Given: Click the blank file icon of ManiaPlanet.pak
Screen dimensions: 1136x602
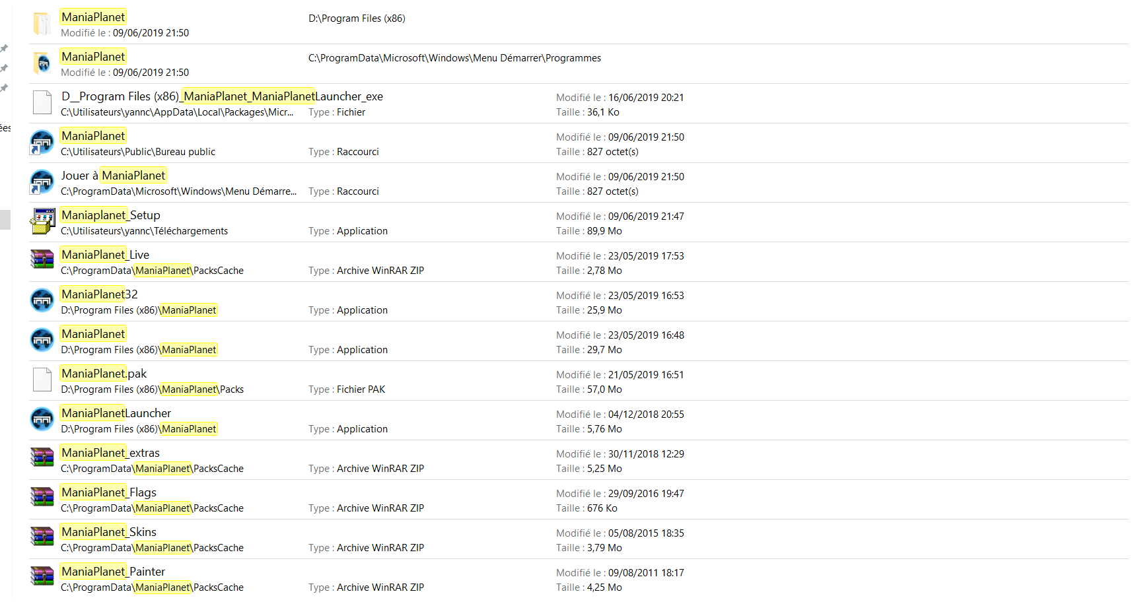Looking at the screenshot, I should (42, 380).
